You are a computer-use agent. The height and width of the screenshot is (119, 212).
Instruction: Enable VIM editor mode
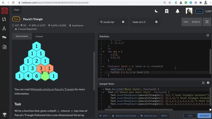[185, 22]
